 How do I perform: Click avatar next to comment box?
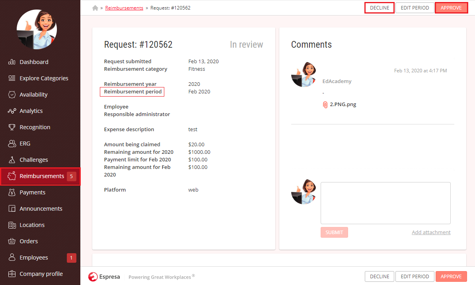click(x=304, y=192)
